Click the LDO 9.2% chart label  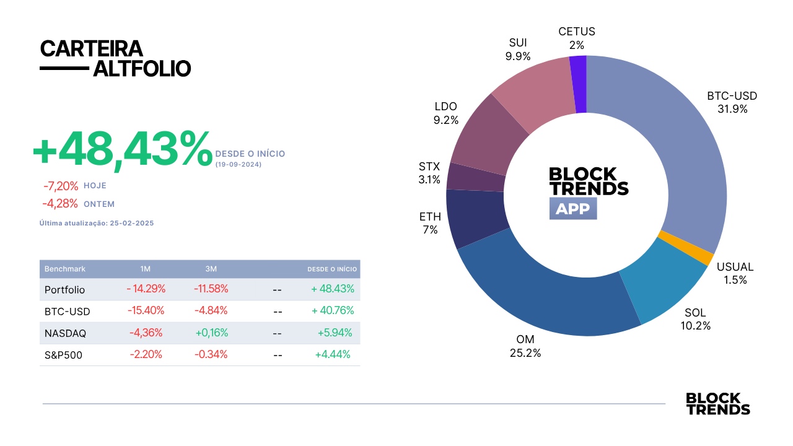446,113
